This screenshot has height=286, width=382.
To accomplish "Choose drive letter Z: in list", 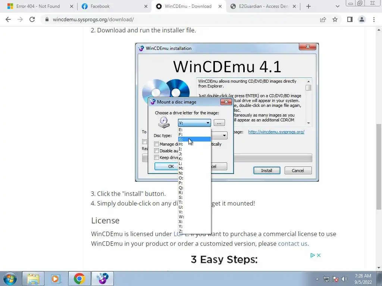I will click(194, 231).
